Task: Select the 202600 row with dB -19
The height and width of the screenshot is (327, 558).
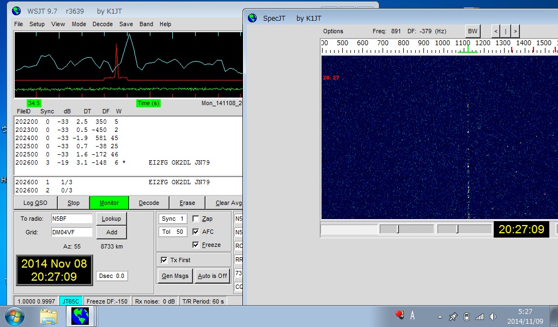Action: click(112, 162)
